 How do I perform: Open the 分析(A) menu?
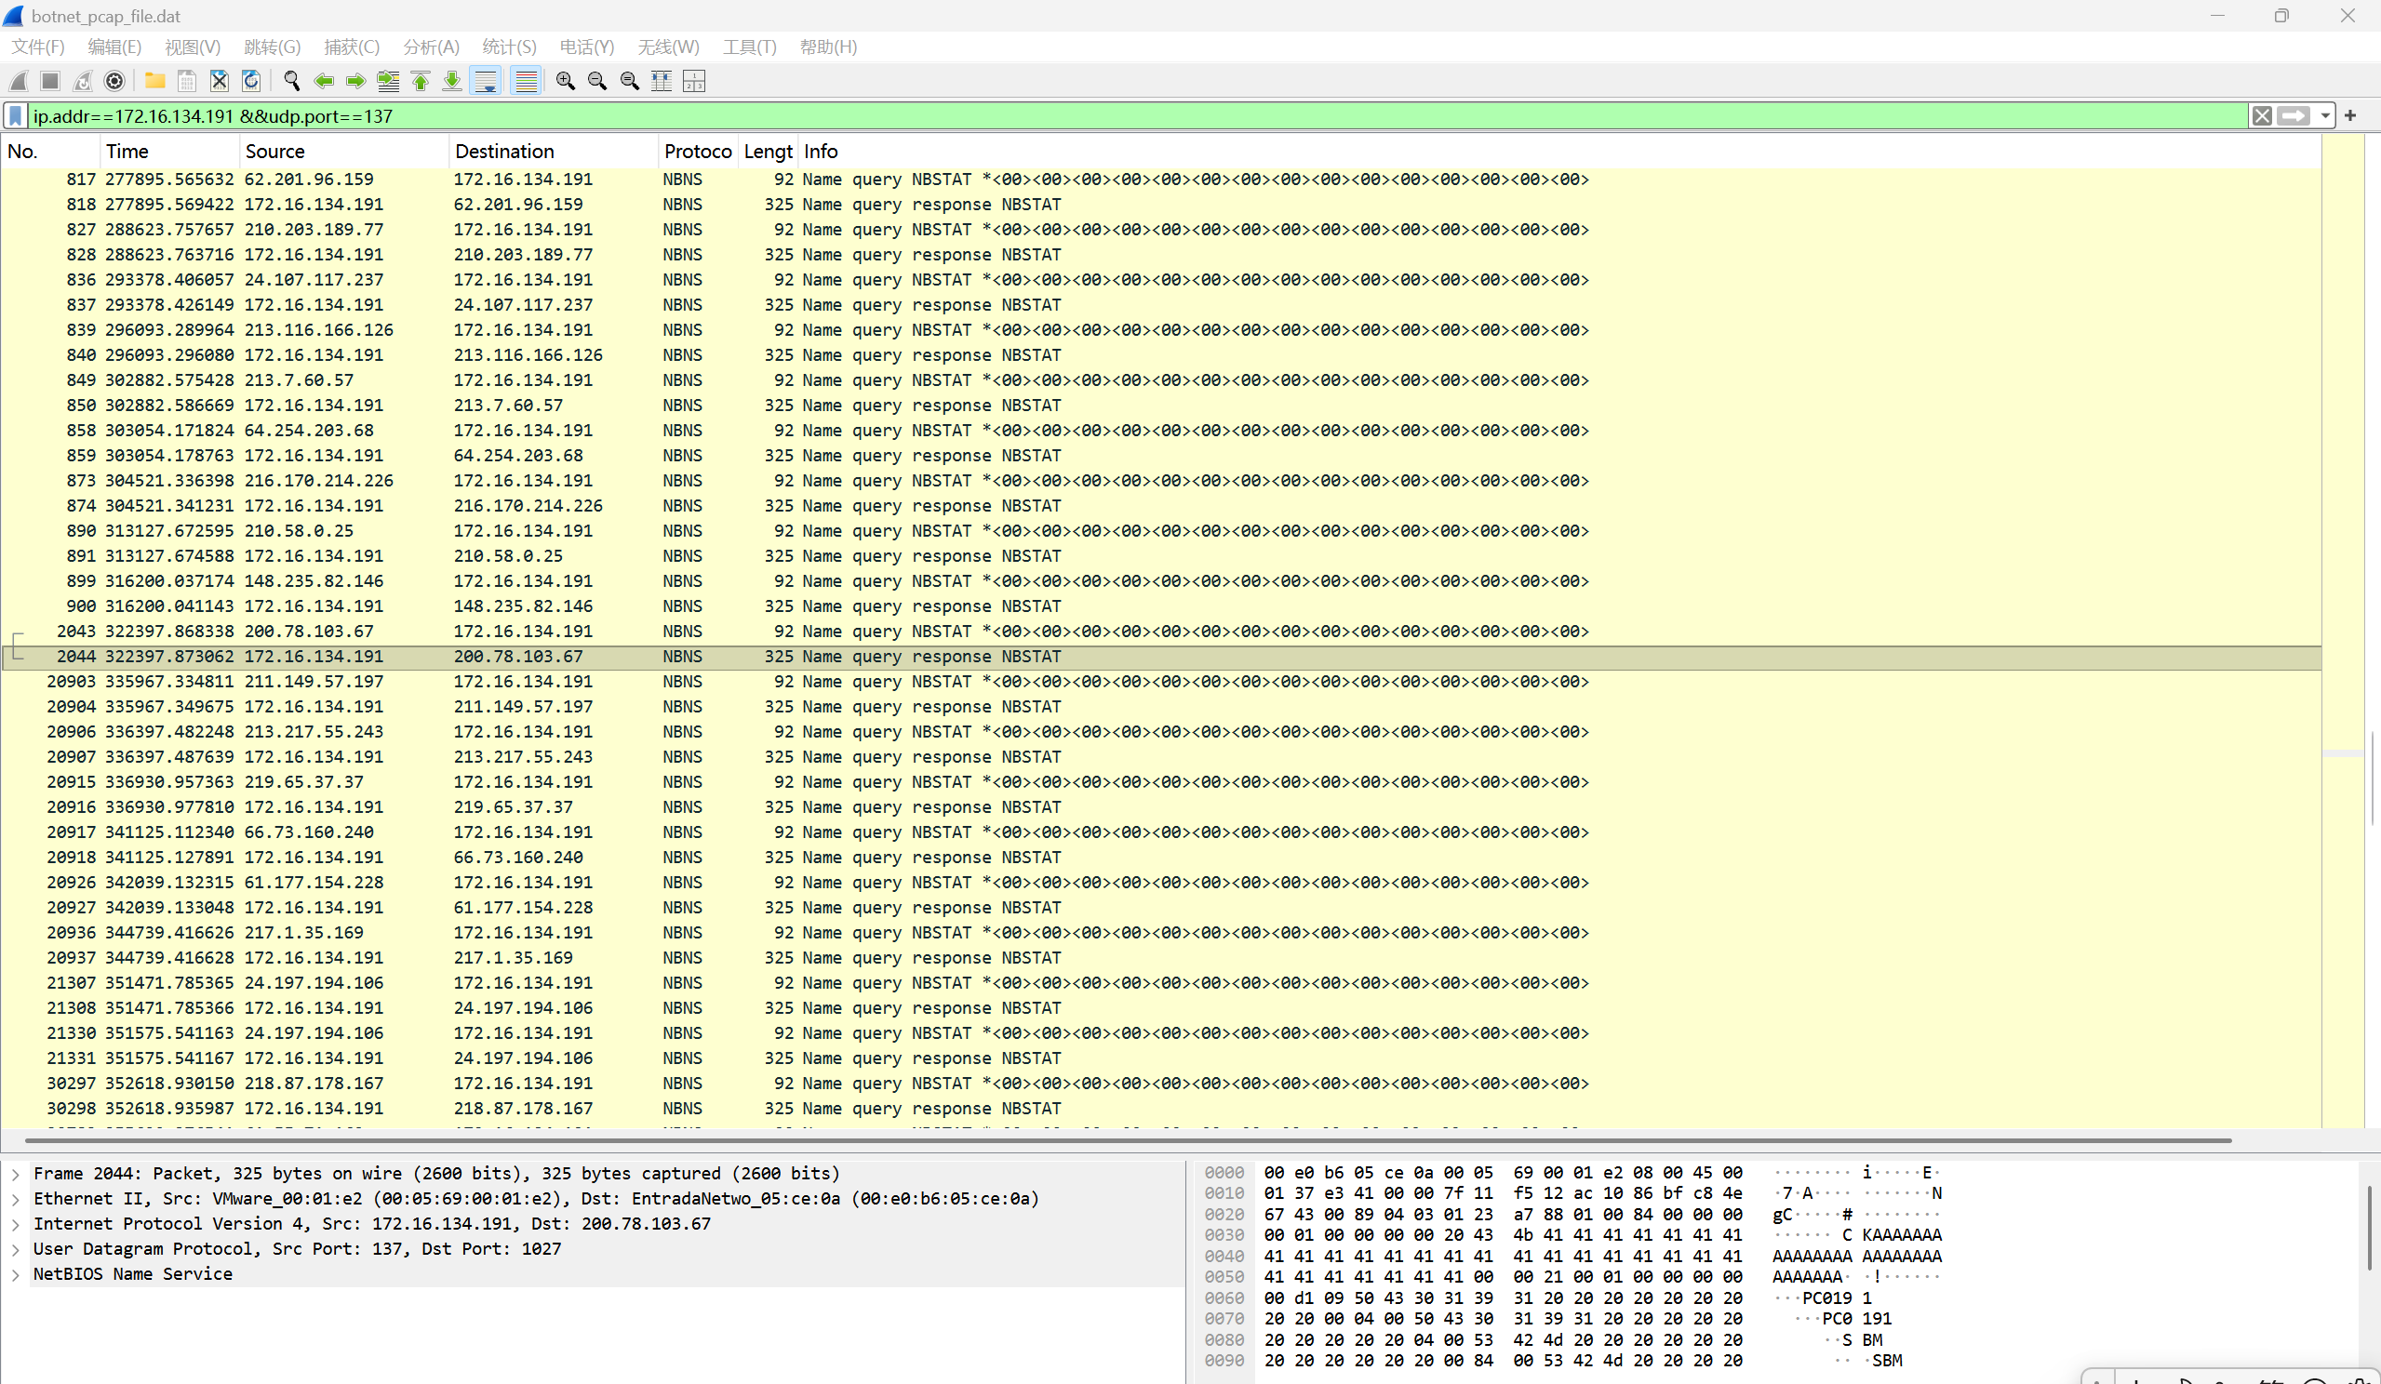(431, 47)
